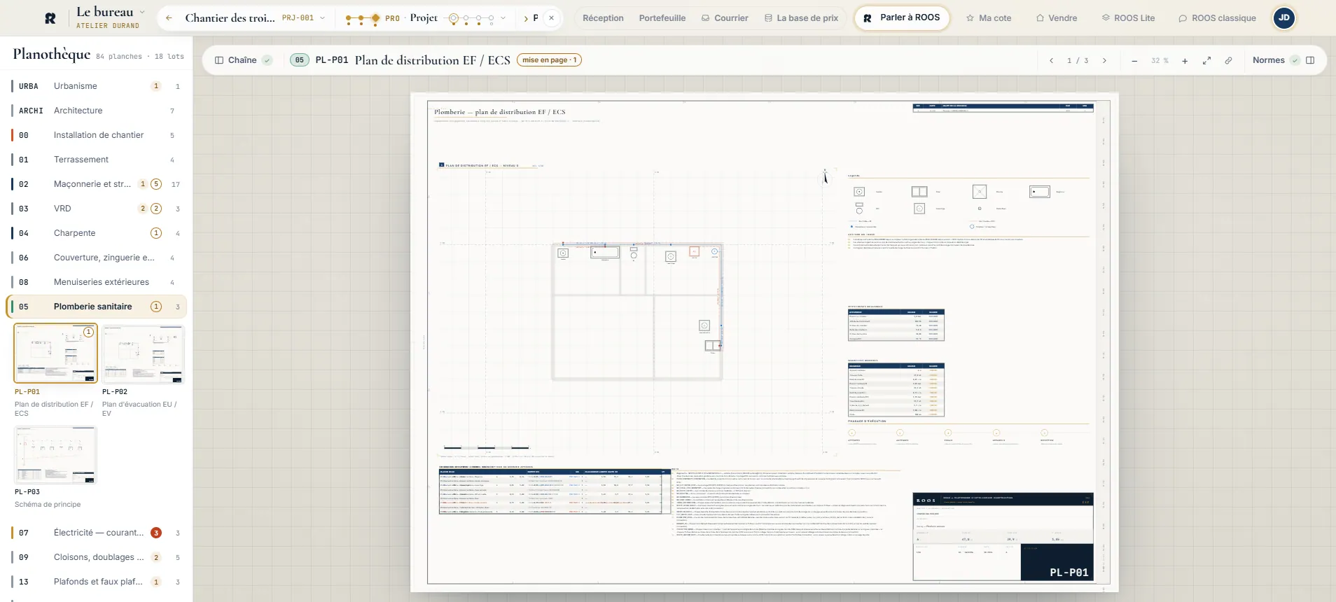Image resolution: width=1336 pixels, height=602 pixels.
Task: Open the Courrier tab
Action: click(x=725, y=18)
